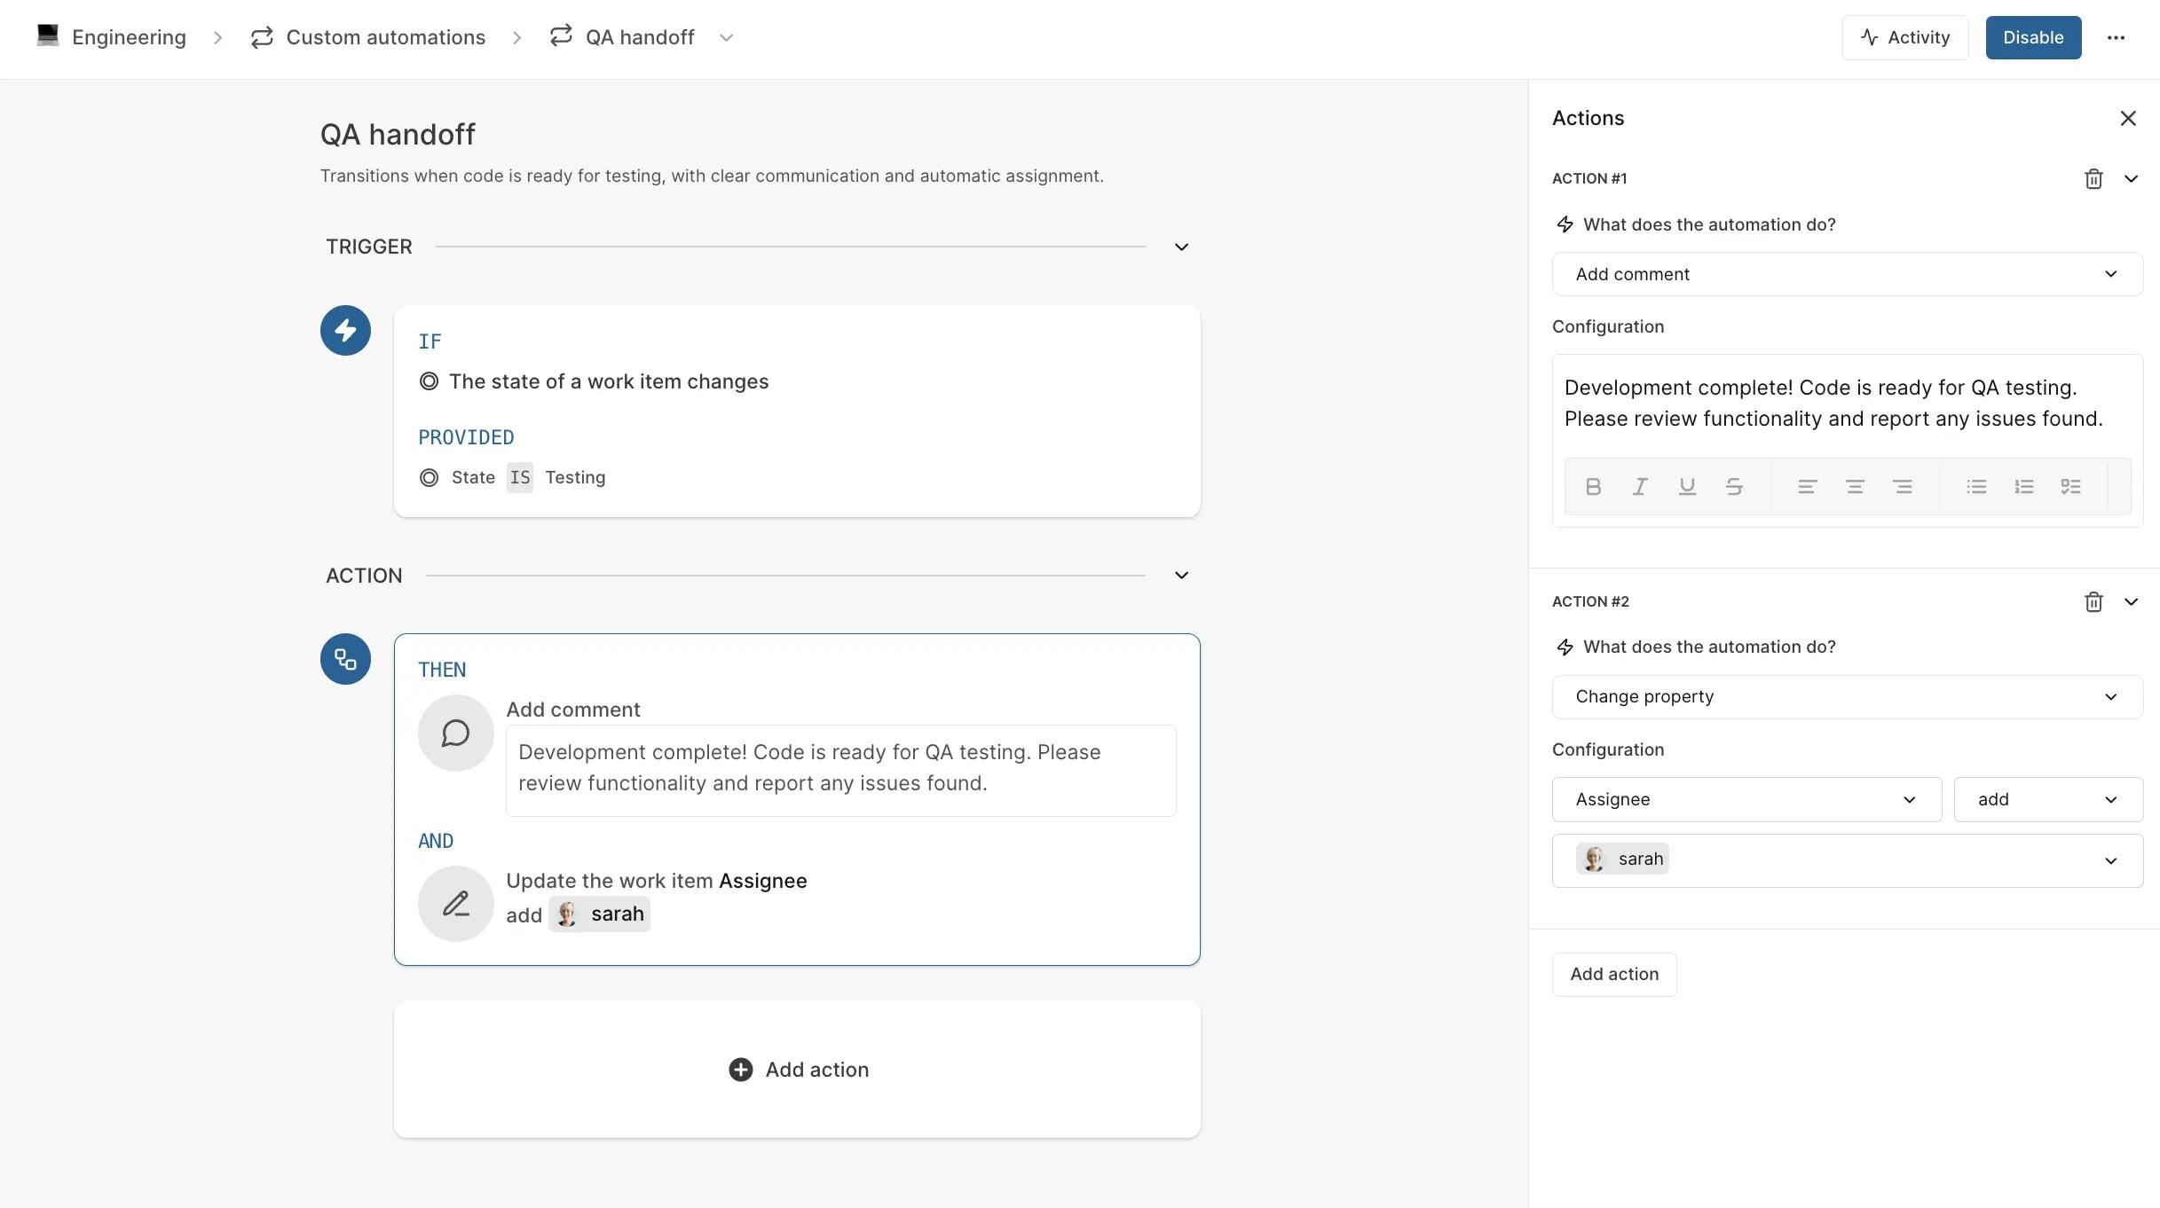
Task: Select the numbered list icon
Action: click(2024, 486)
